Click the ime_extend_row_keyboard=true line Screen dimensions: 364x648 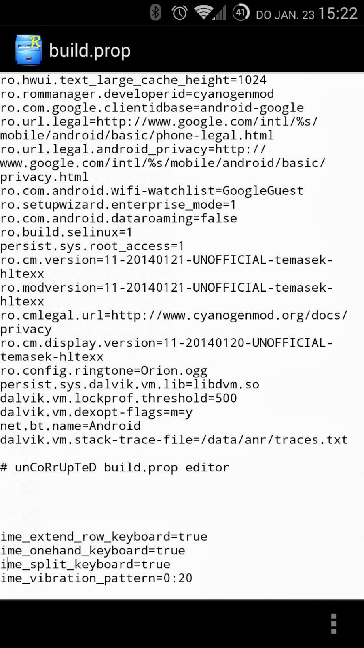[x=104, y=537]
